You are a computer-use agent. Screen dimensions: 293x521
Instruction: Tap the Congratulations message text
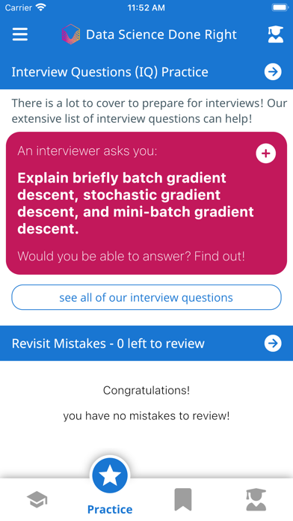pyautogui.click(x=146, y=390)
